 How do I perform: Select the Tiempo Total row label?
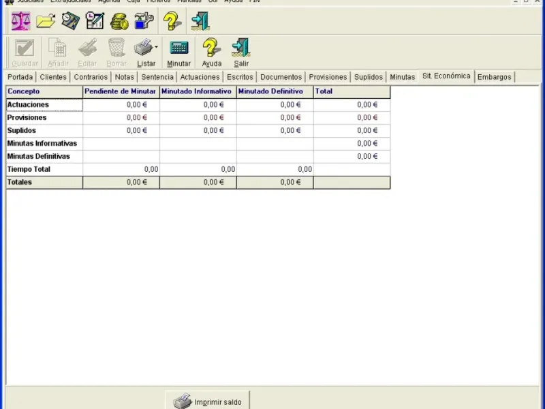point(44,169)
